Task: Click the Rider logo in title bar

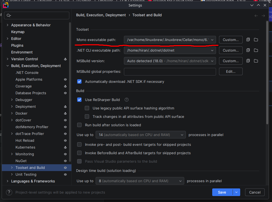Action: click(6, 5)
